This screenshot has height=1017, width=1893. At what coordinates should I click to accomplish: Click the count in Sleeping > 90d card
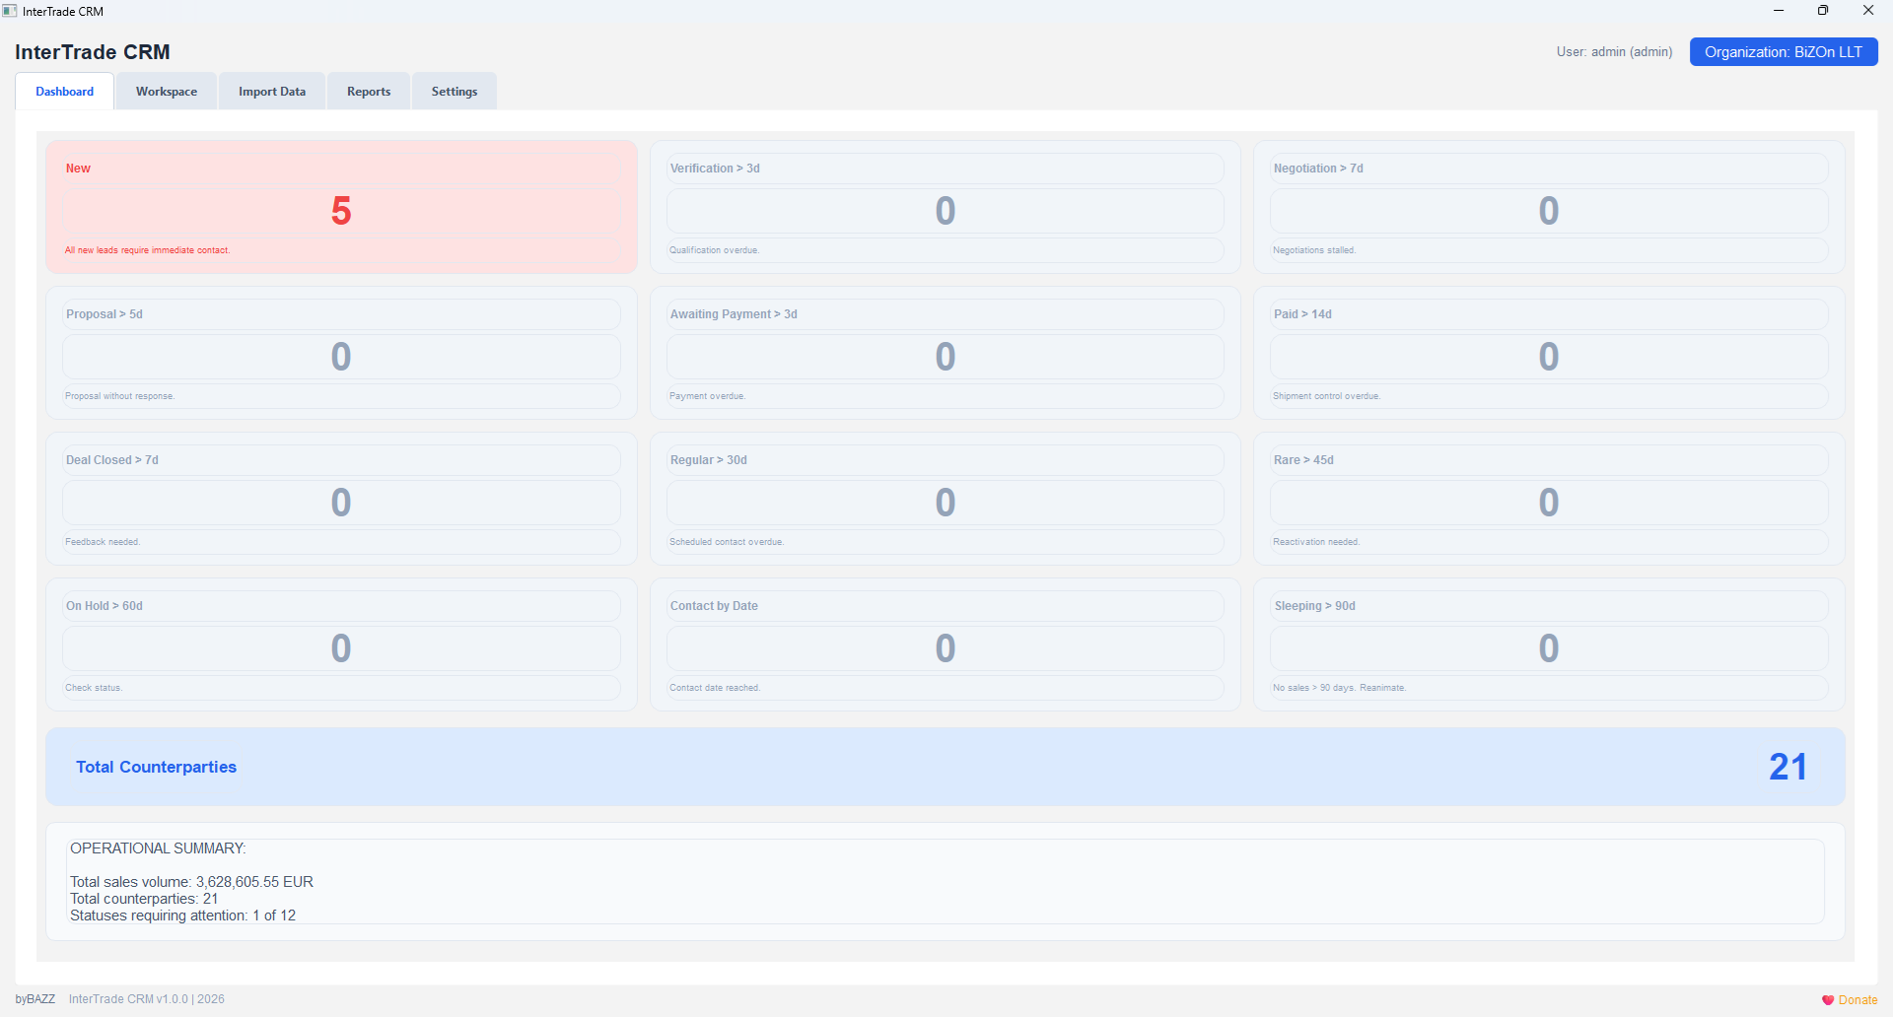click(x=1549, y=648)
